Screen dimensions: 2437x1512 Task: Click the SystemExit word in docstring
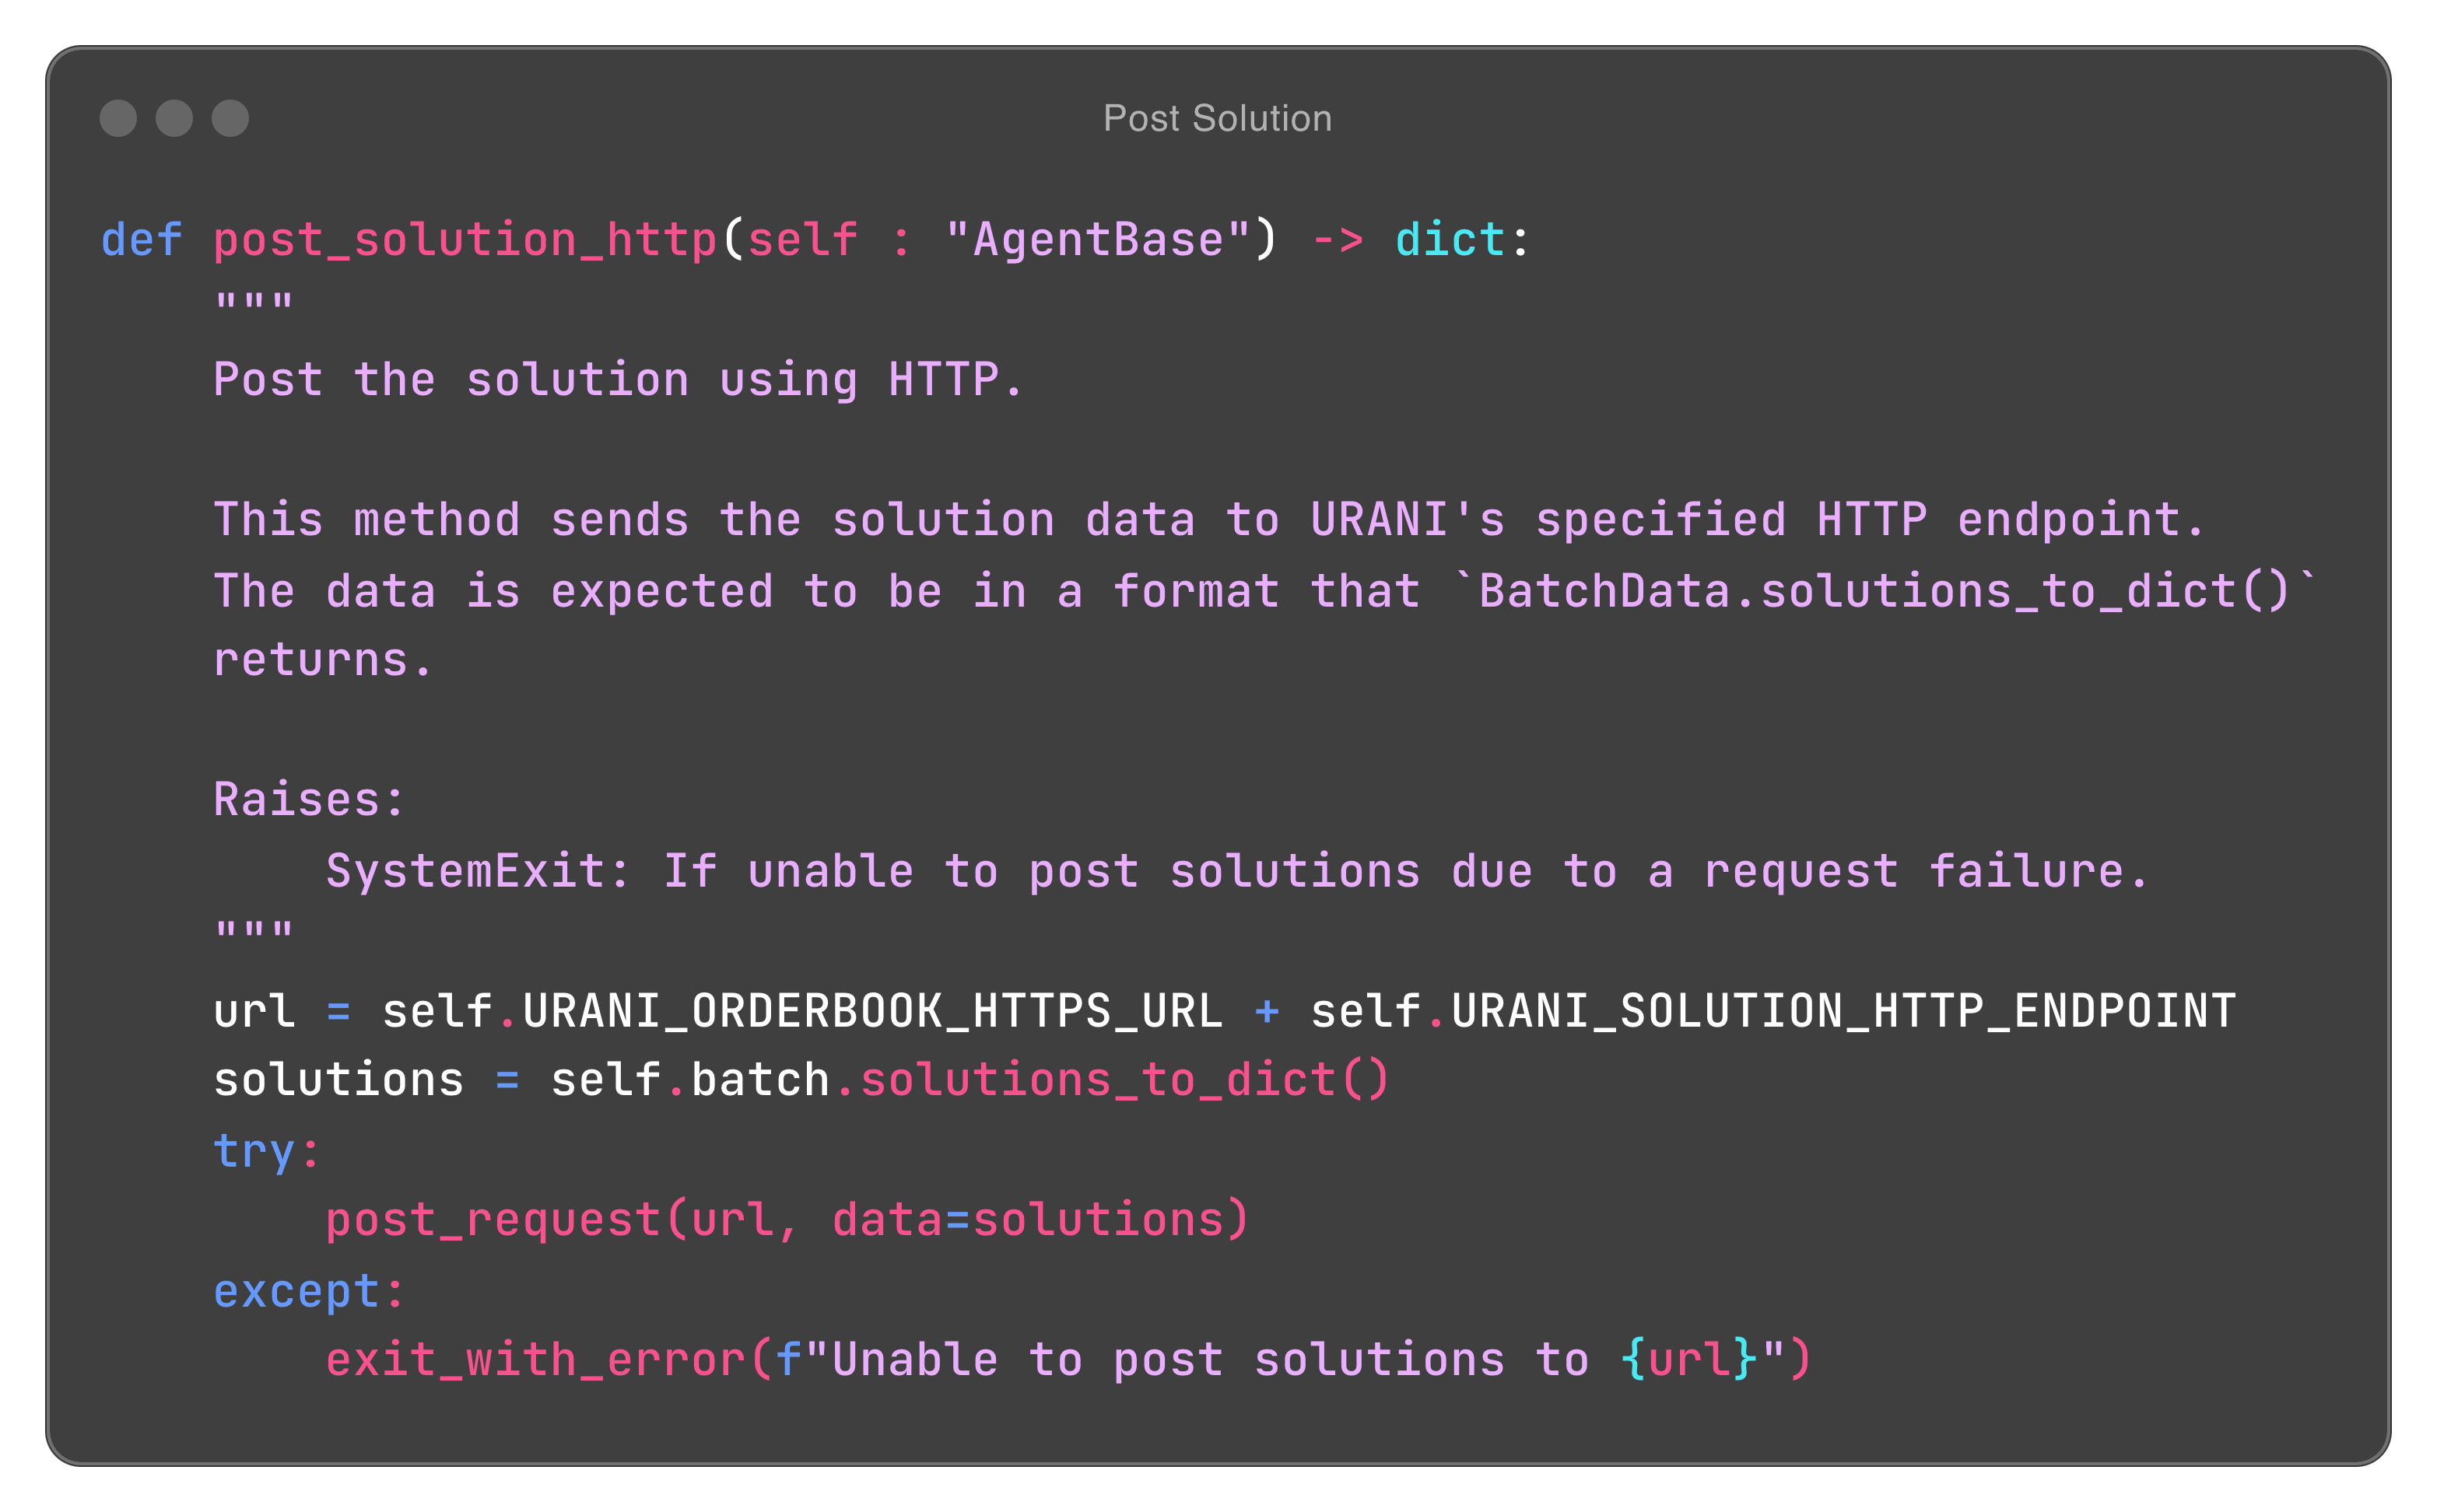[x=465, y=871]
